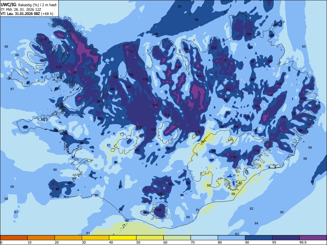Click the pale blue 70–80 legend swatch
Screen dimensions: 327x245
click(204, 238)
